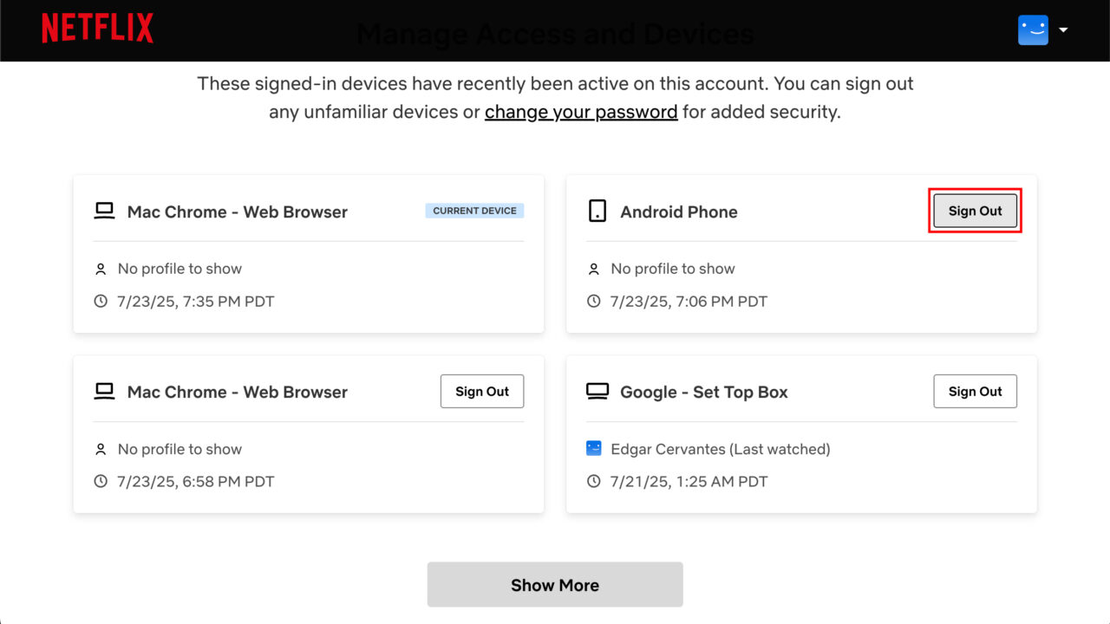Click the clock icon under Google Set Top Box
This screenshot has width=1110, height=624.
tap(593, 481)
